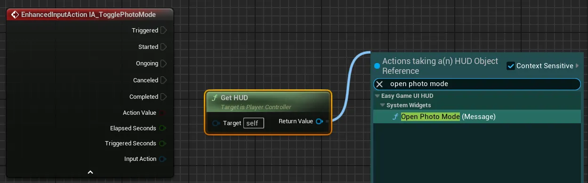Click the open photo mode search field
The image size is (588, 183).
477,84
